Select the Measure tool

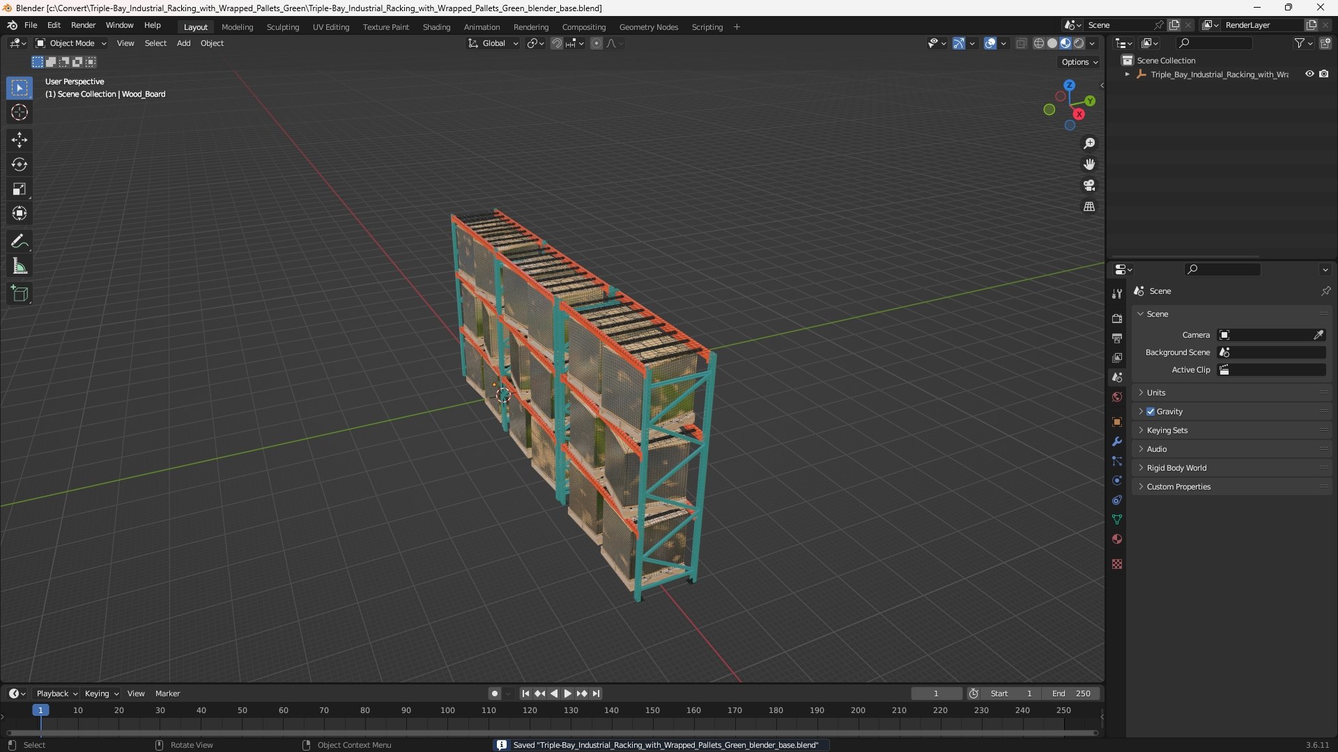[x=19, y=266]
